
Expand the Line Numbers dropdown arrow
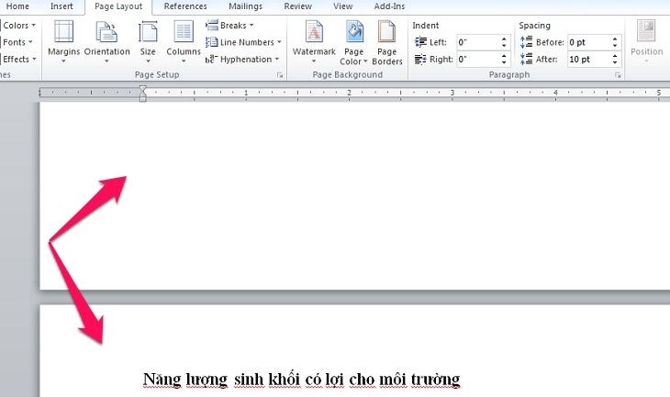point(279,42)
